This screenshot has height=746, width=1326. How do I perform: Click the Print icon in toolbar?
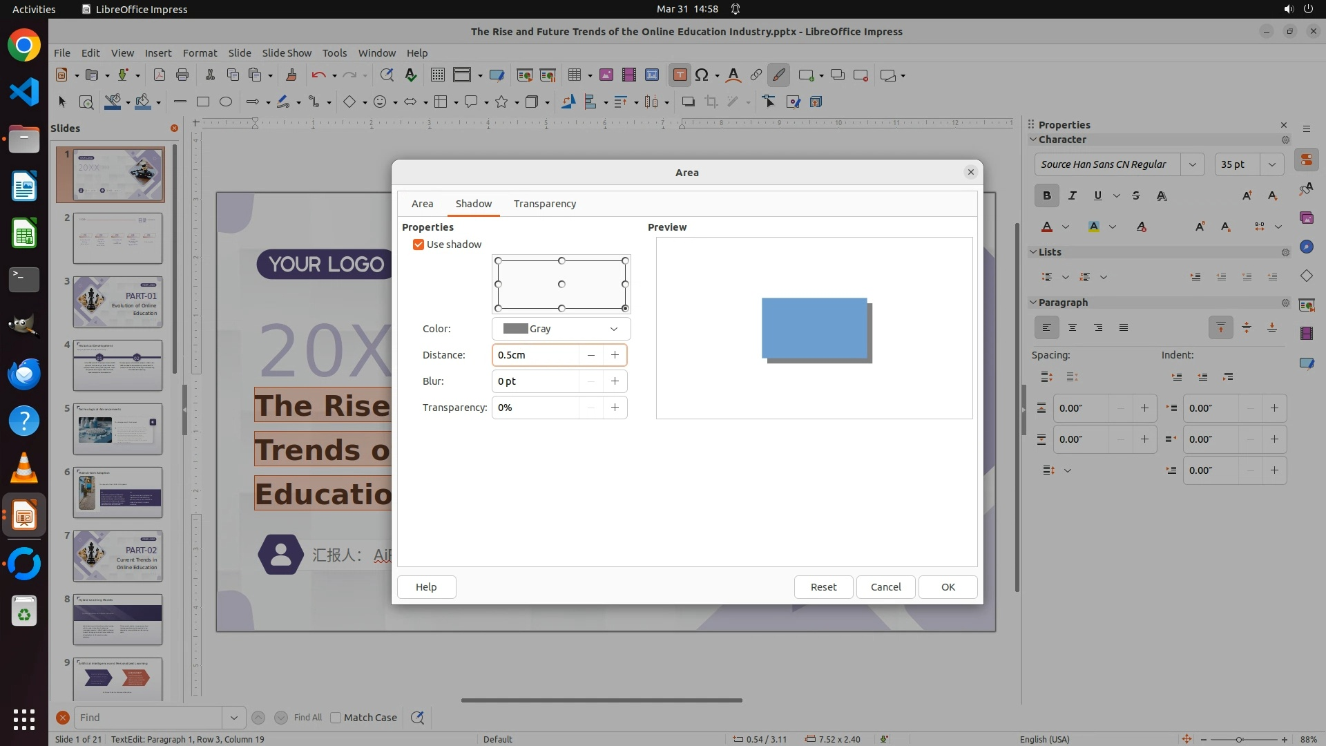tap(182, 75)
